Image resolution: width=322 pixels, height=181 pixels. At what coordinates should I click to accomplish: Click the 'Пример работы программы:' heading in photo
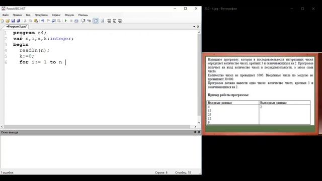click(x=228, y=95)
